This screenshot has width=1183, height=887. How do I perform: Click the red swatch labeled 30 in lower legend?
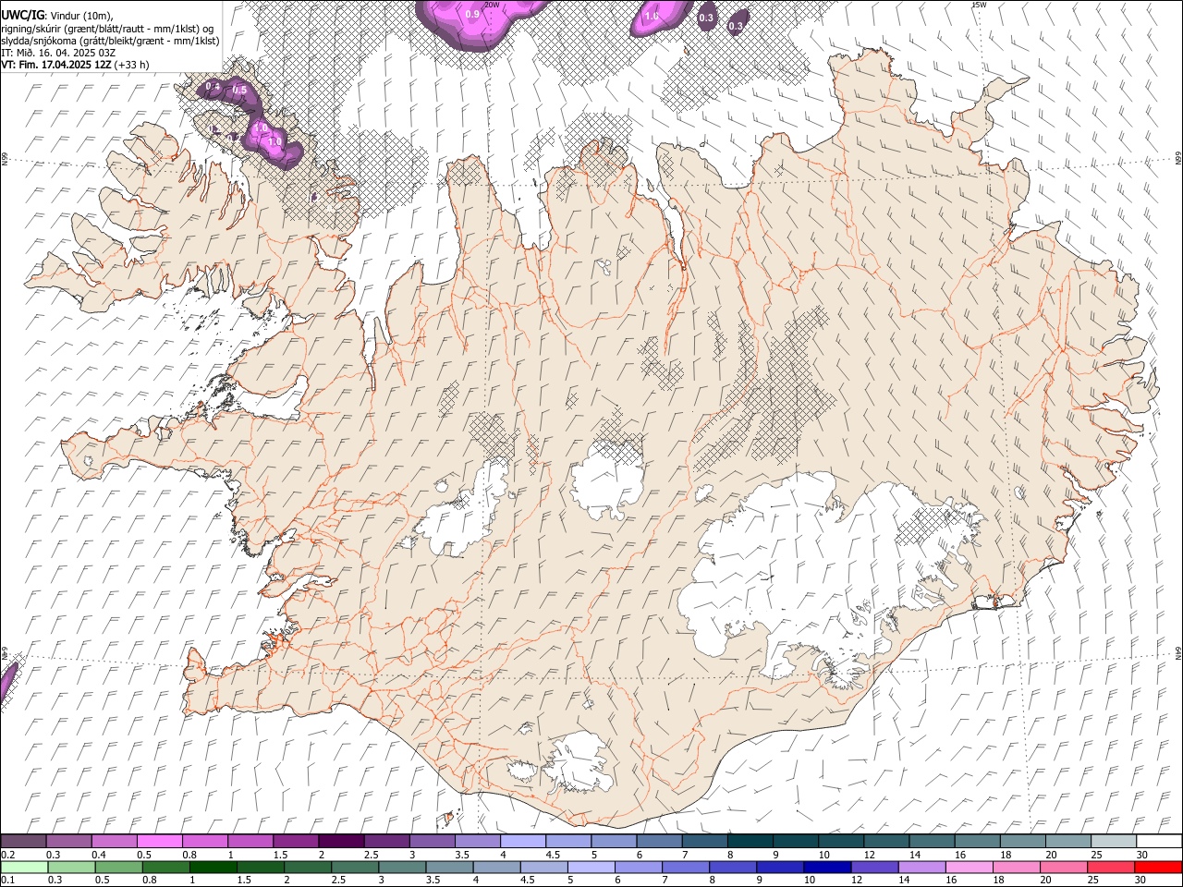coord(1158,867)
